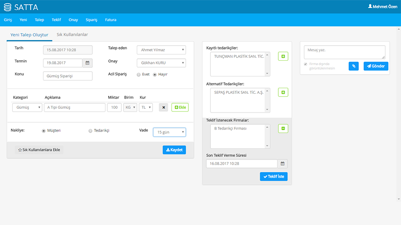Open the Termin date calendar picker
The height and width of the screenshot is (225, 401).
[x=88, y=63]
